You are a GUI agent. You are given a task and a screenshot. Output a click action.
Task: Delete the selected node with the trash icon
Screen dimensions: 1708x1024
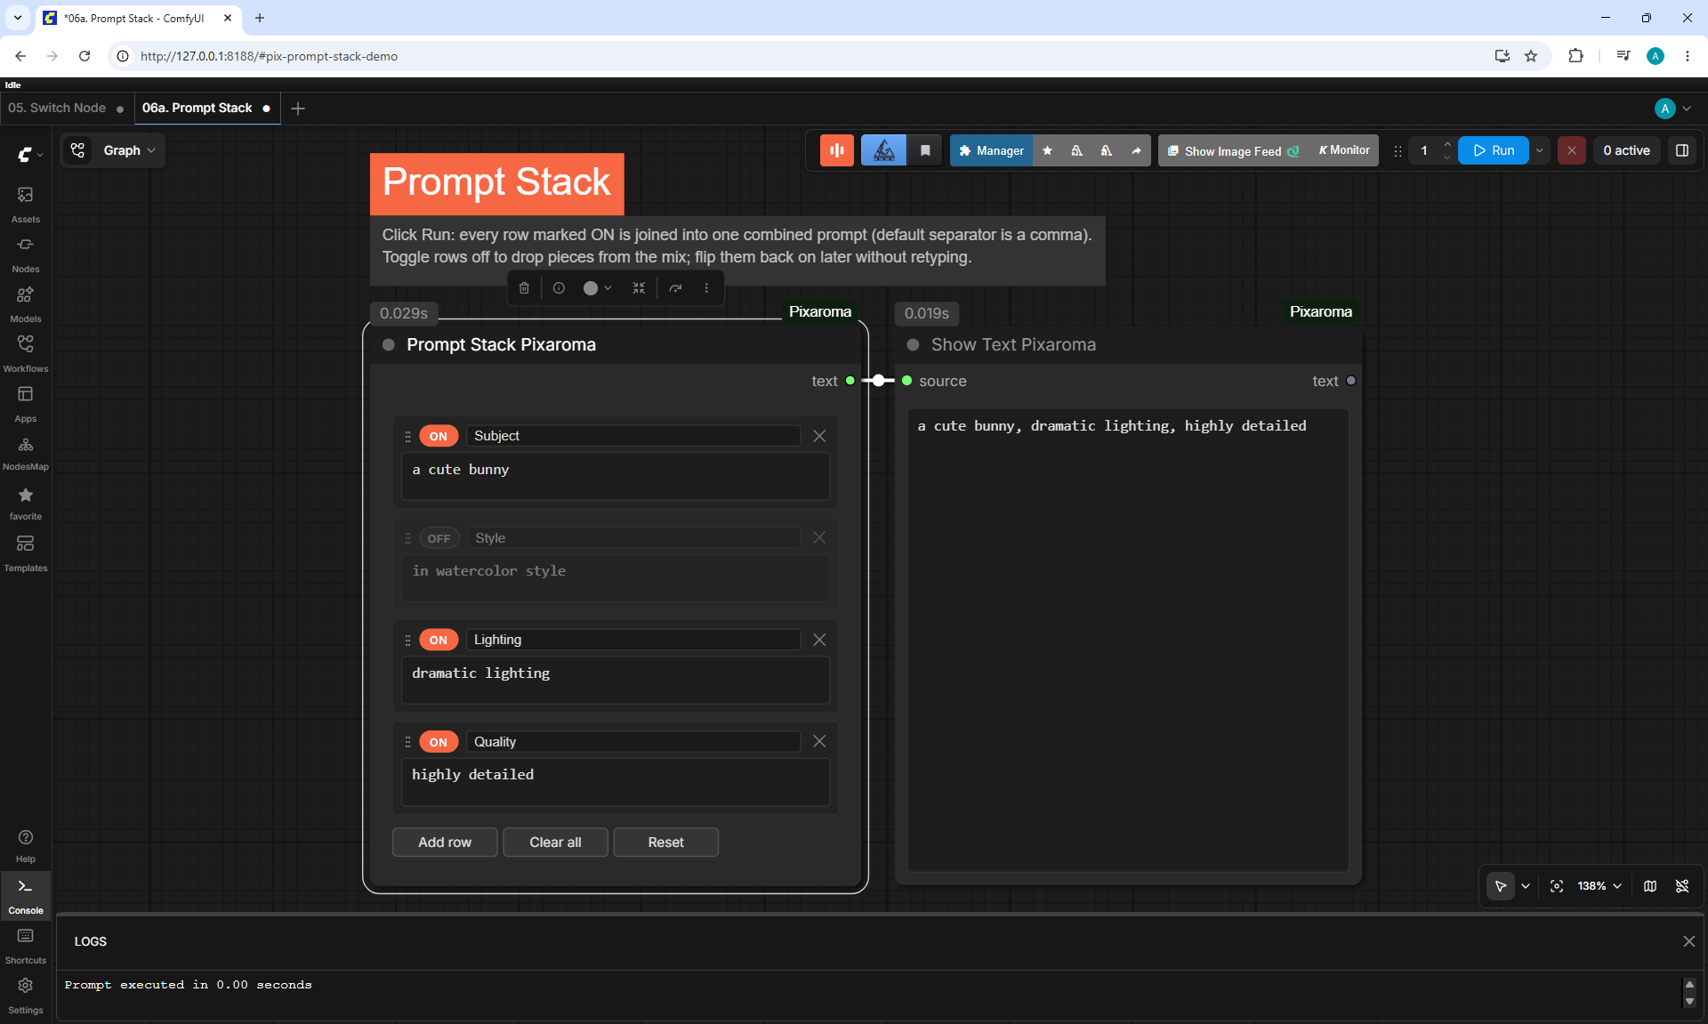click(524, 287)
